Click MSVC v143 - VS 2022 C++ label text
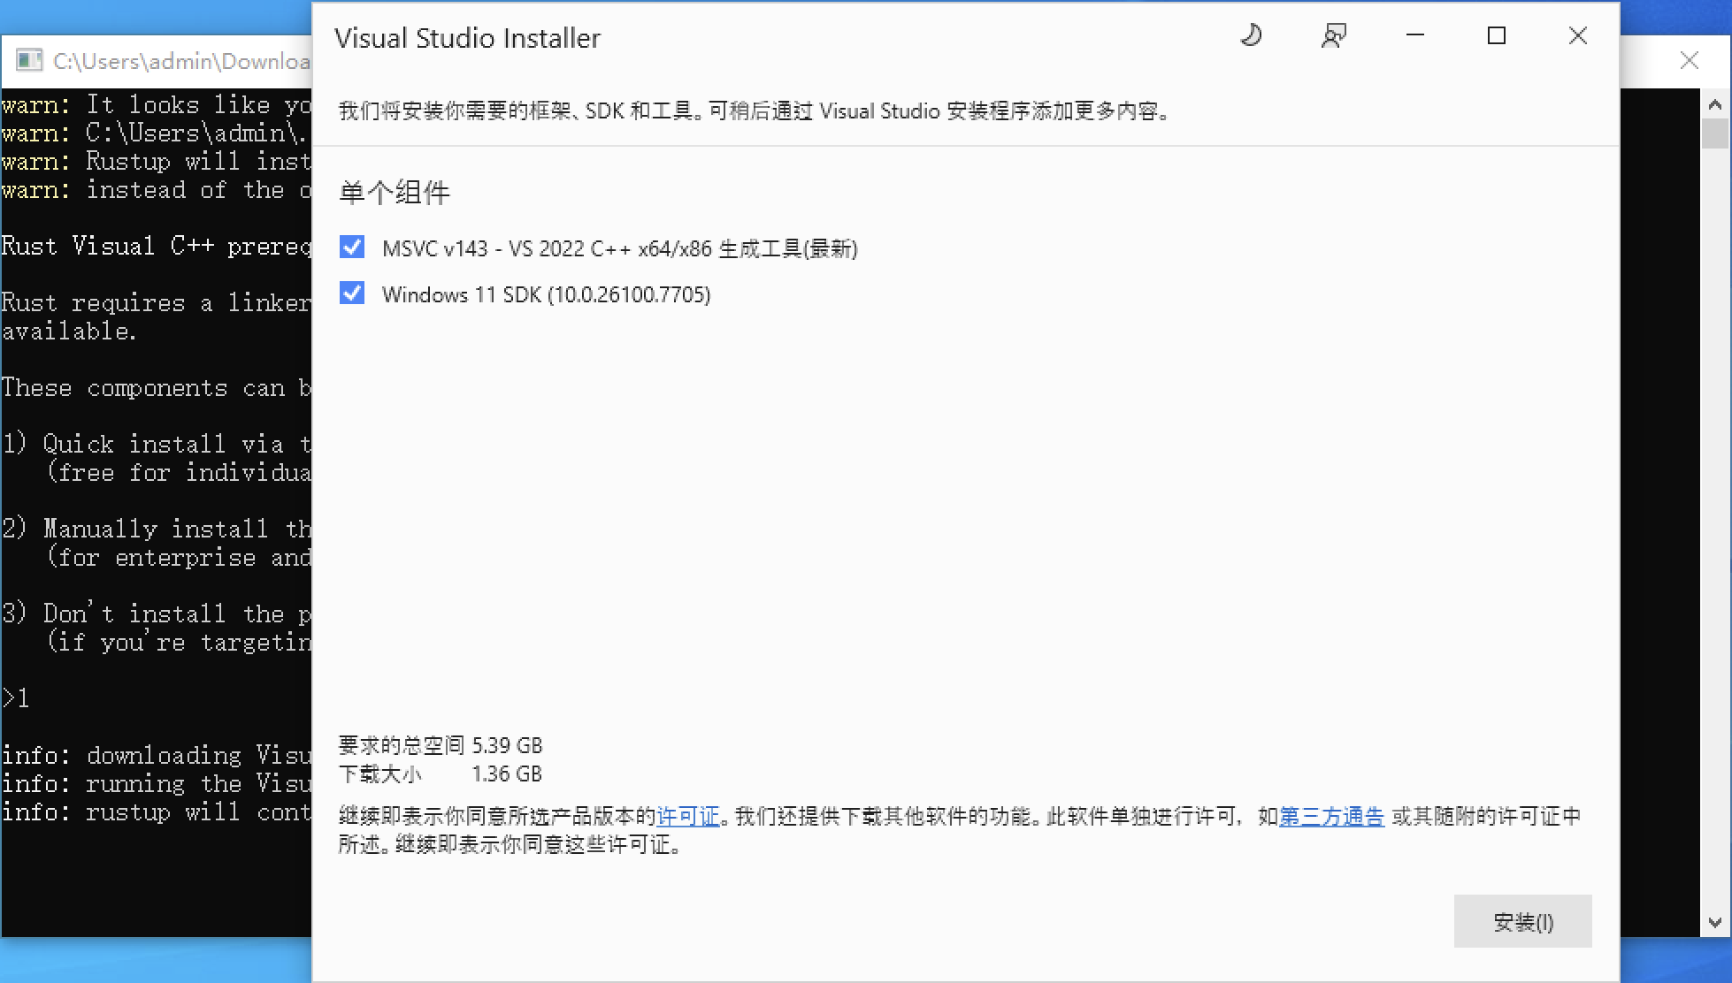The image size is (1732, 983). (619, 248)
